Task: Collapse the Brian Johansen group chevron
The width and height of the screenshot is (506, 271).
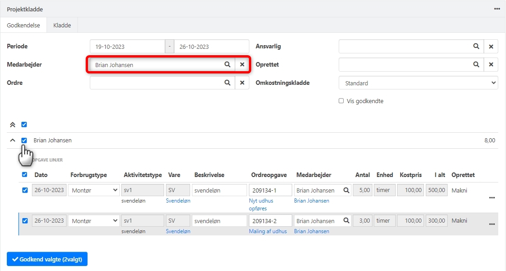Action: coord(13,141)
